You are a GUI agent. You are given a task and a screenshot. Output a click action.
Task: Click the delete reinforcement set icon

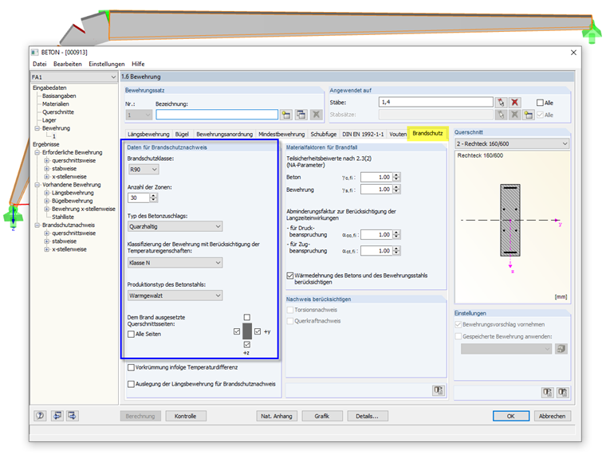(x=316, y=115)
